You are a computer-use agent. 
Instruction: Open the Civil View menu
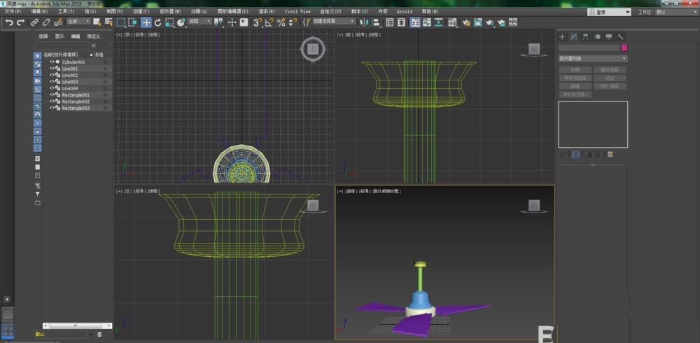[296, 12]
